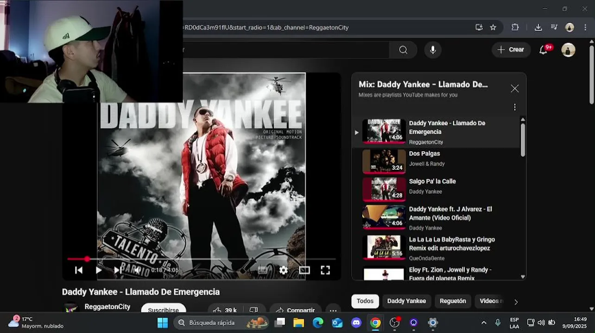This screenshot has width=595, height=333.
Task: Open the ESP LAA language switcher
Action: coord(514,323)
